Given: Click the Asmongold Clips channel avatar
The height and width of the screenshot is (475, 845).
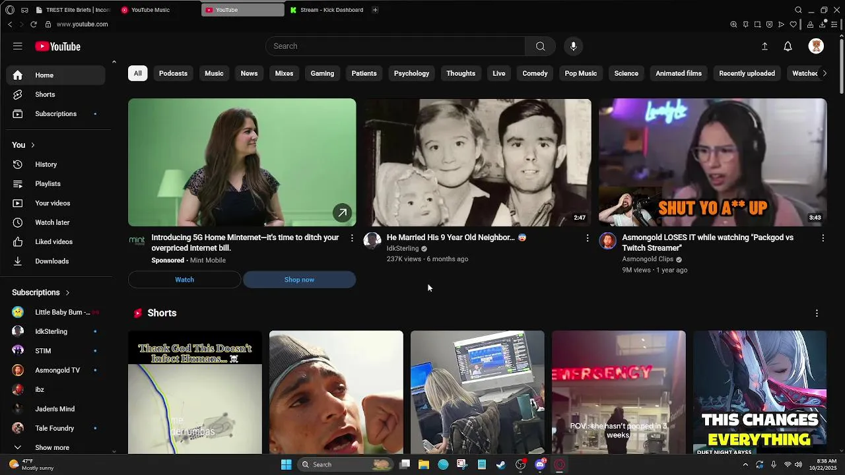Looking at the screenshot, I should [607, 240].
